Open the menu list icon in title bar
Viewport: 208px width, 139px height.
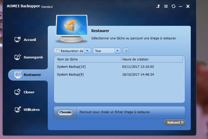[166, 6]
